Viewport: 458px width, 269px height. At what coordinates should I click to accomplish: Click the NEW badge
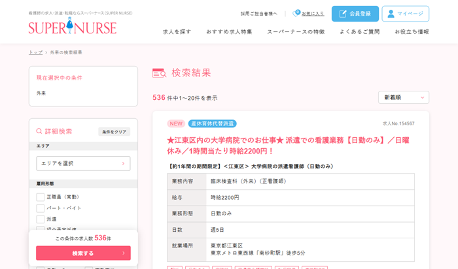(x=176, y=123)
